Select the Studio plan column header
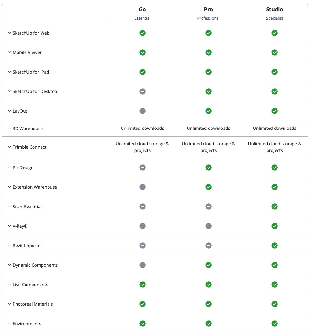The height and width of the screenshot is (336, 310). pos(275,9)
